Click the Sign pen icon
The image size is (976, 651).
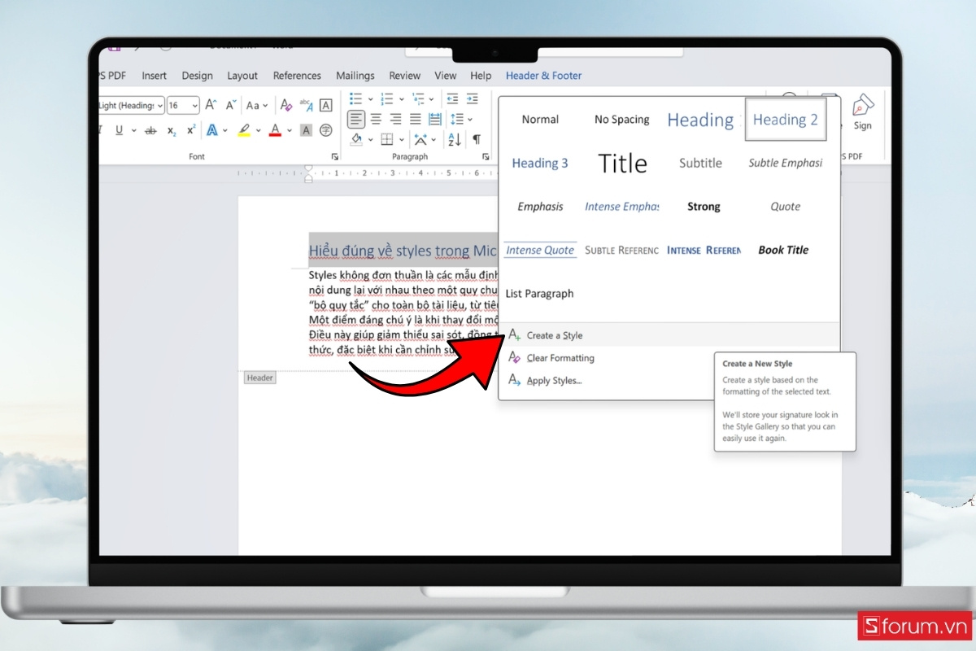point(863,113)
